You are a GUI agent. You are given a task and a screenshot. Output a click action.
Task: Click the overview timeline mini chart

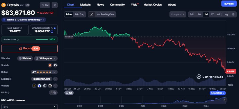(x=145, y=100)
